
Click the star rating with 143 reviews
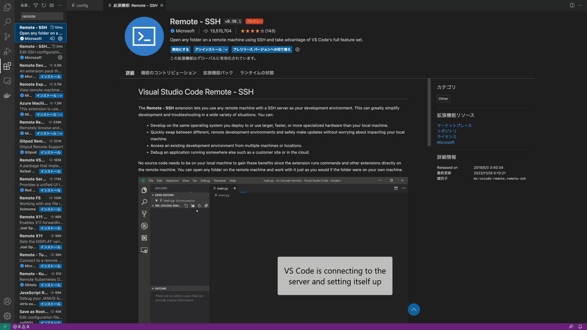257,31
